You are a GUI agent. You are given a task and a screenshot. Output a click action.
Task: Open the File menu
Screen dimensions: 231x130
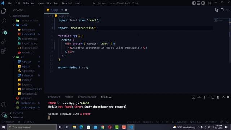pyautogui.click(x=10, y=3)
